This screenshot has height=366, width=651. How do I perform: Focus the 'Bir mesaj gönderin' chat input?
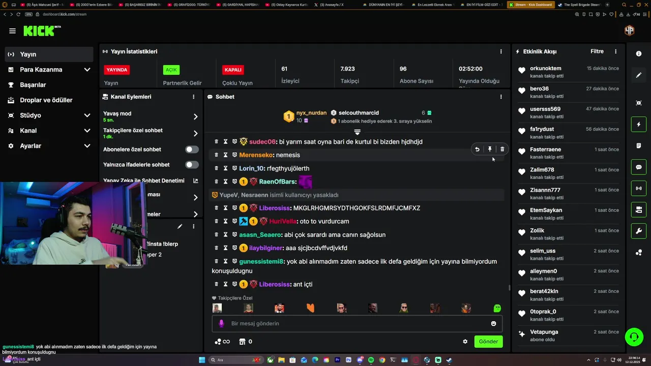(x=357, y=324)
